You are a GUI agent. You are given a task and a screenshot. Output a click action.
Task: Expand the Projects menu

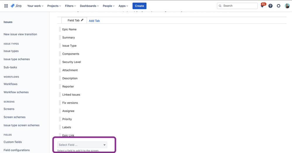54,6
